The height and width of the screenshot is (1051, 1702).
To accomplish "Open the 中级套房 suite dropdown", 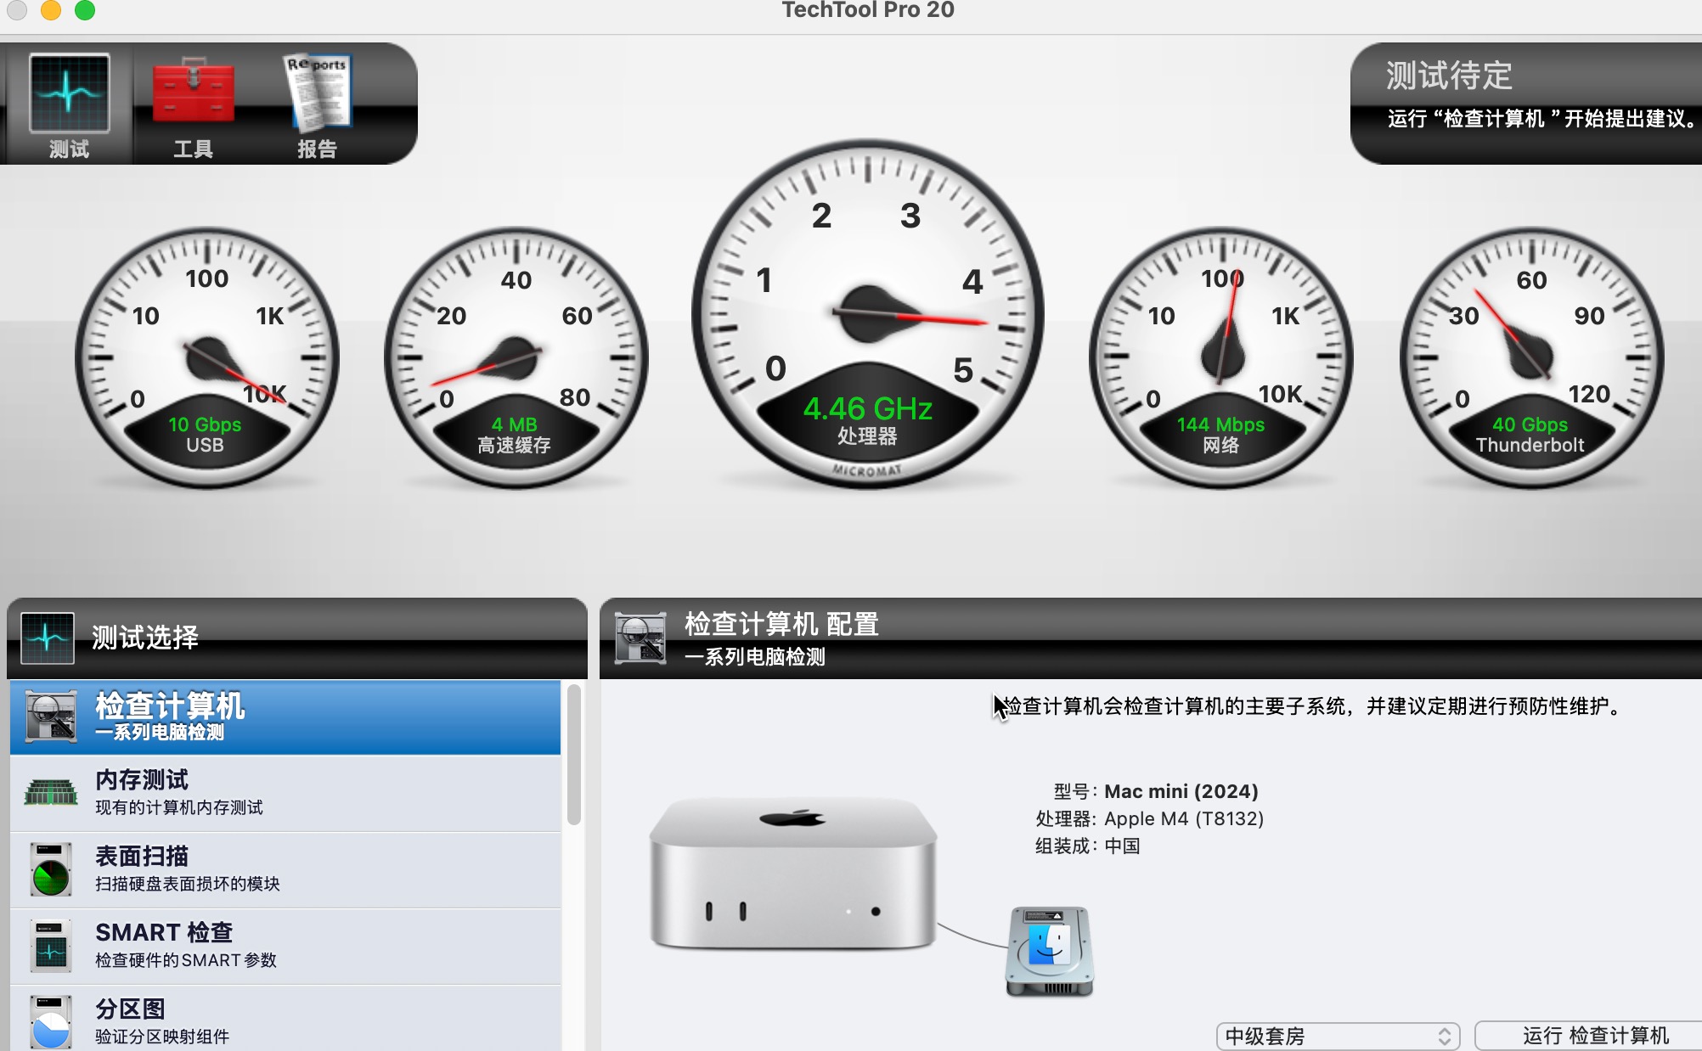I will click(1338, 1036).
